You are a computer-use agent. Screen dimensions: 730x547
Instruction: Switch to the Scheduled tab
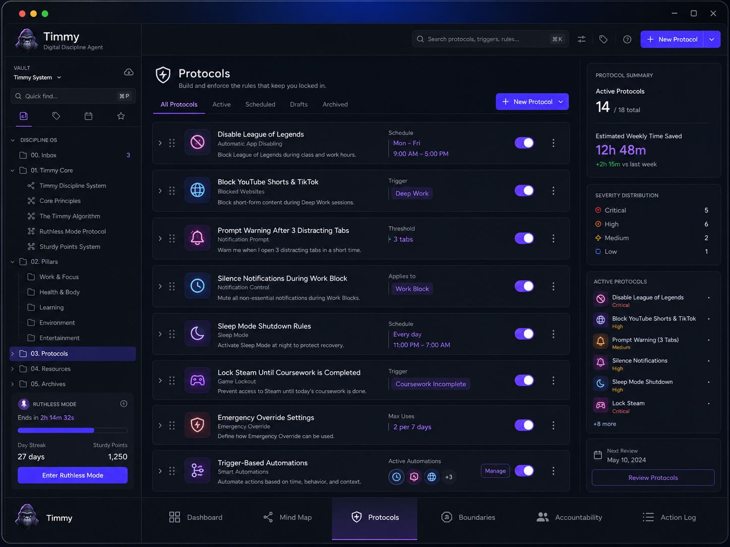click(x=260, y=104)
